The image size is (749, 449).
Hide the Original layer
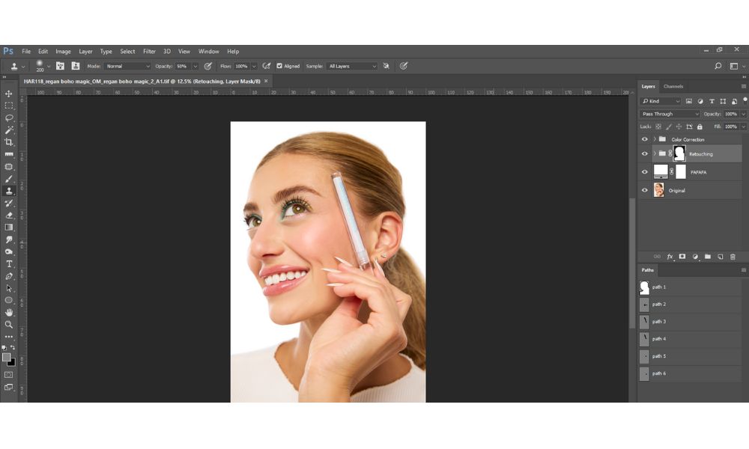pyautogui.click(x=644, y=190)
